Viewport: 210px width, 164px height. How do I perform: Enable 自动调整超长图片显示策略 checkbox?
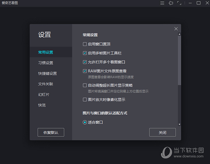pos(85,85)
